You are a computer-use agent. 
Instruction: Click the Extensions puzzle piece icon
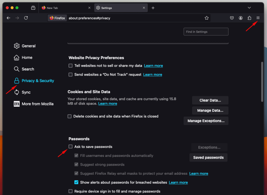coord(249,18)
